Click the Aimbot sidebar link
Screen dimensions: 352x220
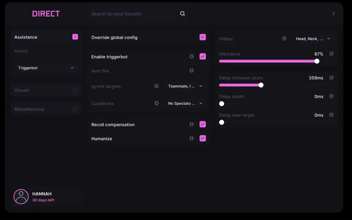click(21, 51)
